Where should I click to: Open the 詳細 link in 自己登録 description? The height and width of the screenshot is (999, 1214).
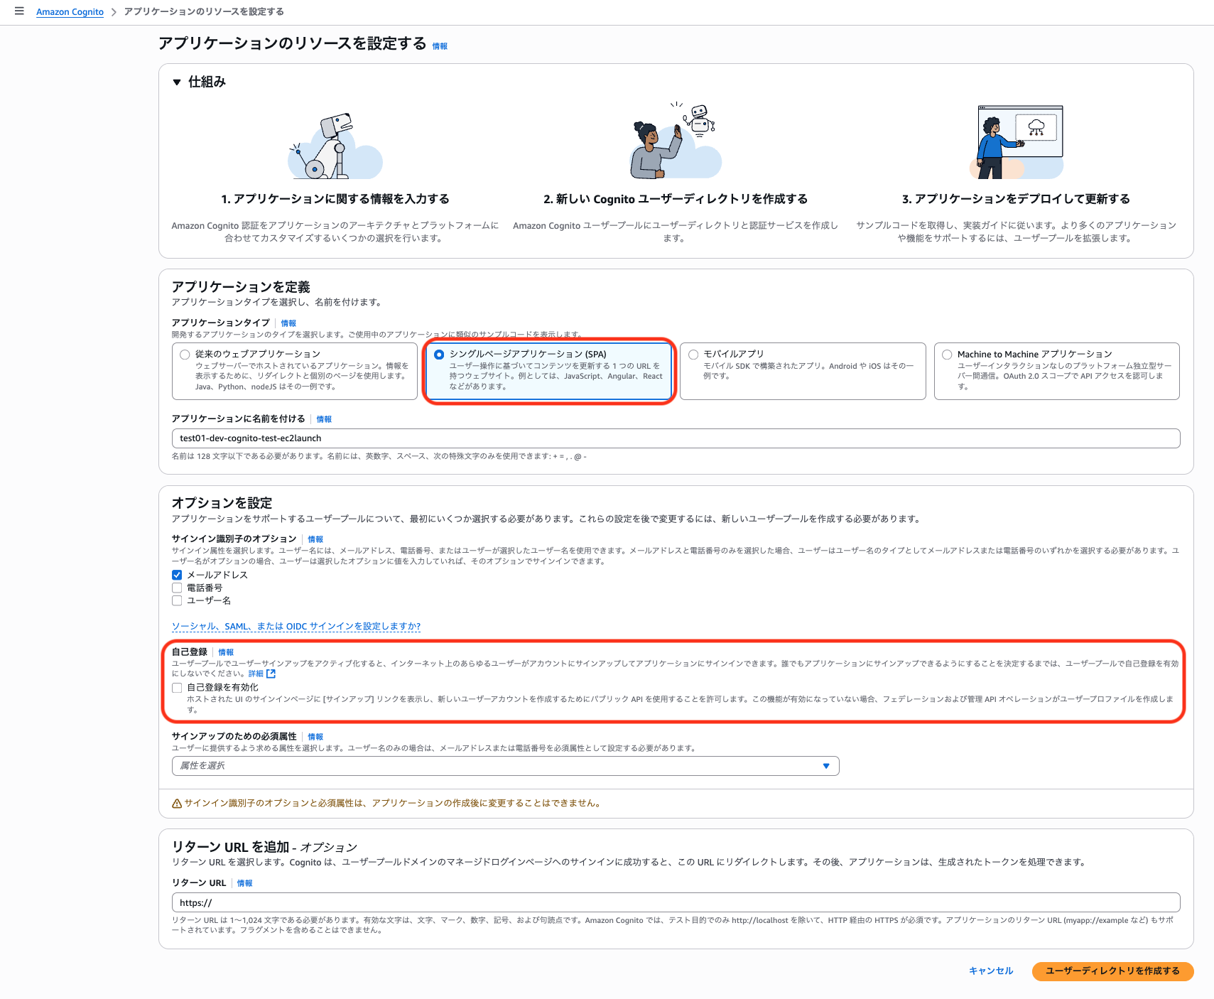[256, 674]
